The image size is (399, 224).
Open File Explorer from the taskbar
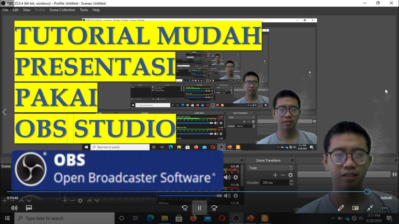[164, 218]
